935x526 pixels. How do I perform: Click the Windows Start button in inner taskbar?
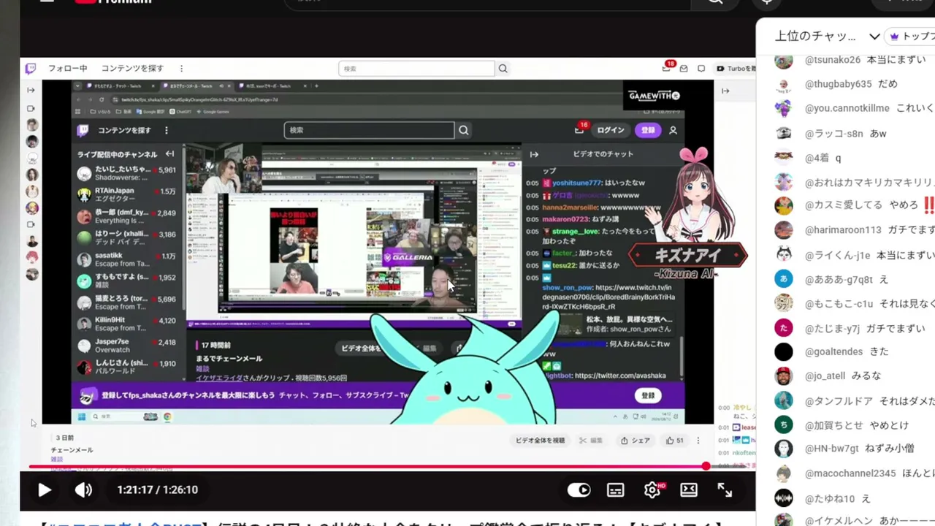[82, 416]
